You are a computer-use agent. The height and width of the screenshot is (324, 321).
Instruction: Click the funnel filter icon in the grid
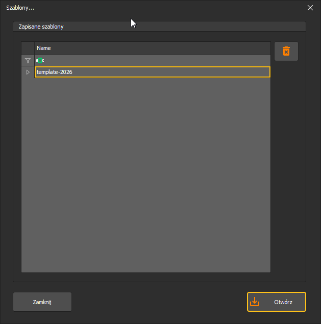click(x=28, y=61)
